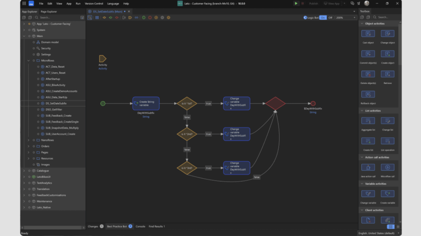Screen dimensions: 421x236
Task: Select the Java action call activity
Action: [x=368, y=167]
